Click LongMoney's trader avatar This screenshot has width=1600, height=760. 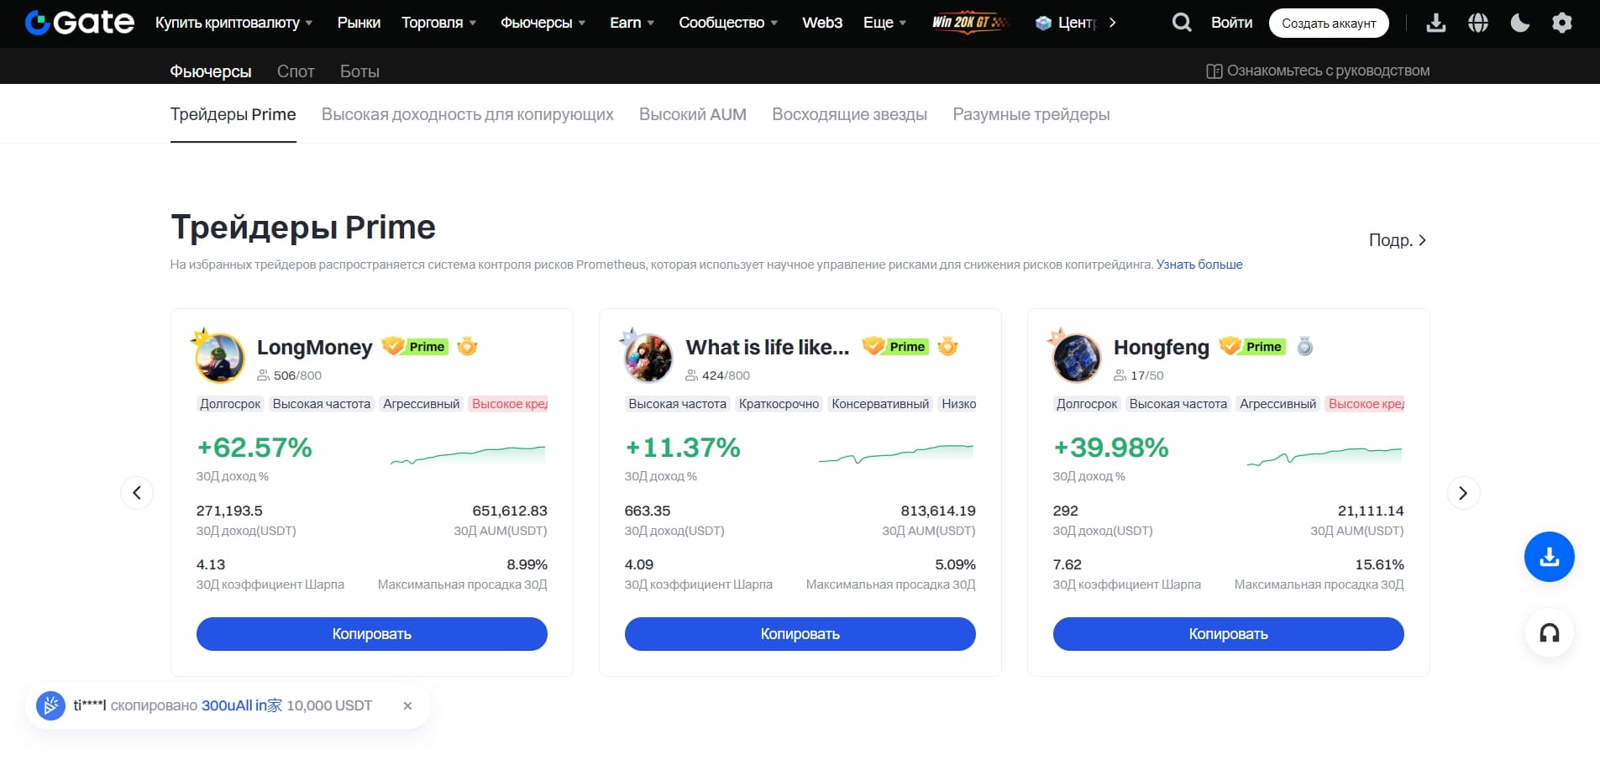(219, 356)
